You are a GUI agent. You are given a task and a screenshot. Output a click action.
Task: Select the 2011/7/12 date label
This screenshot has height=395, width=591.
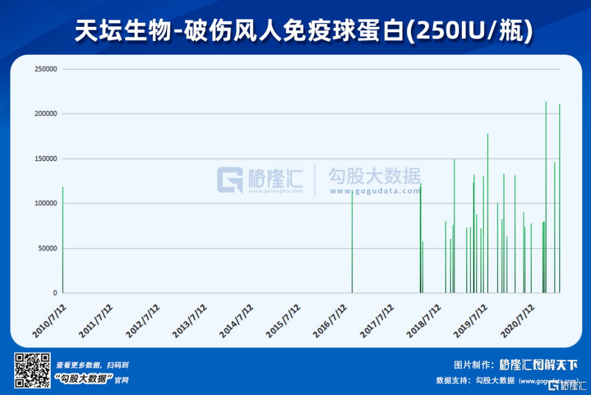click(96, 321)
